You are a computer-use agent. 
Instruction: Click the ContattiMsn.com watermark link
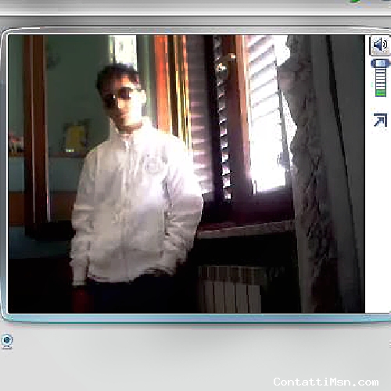tap(326, 382)
